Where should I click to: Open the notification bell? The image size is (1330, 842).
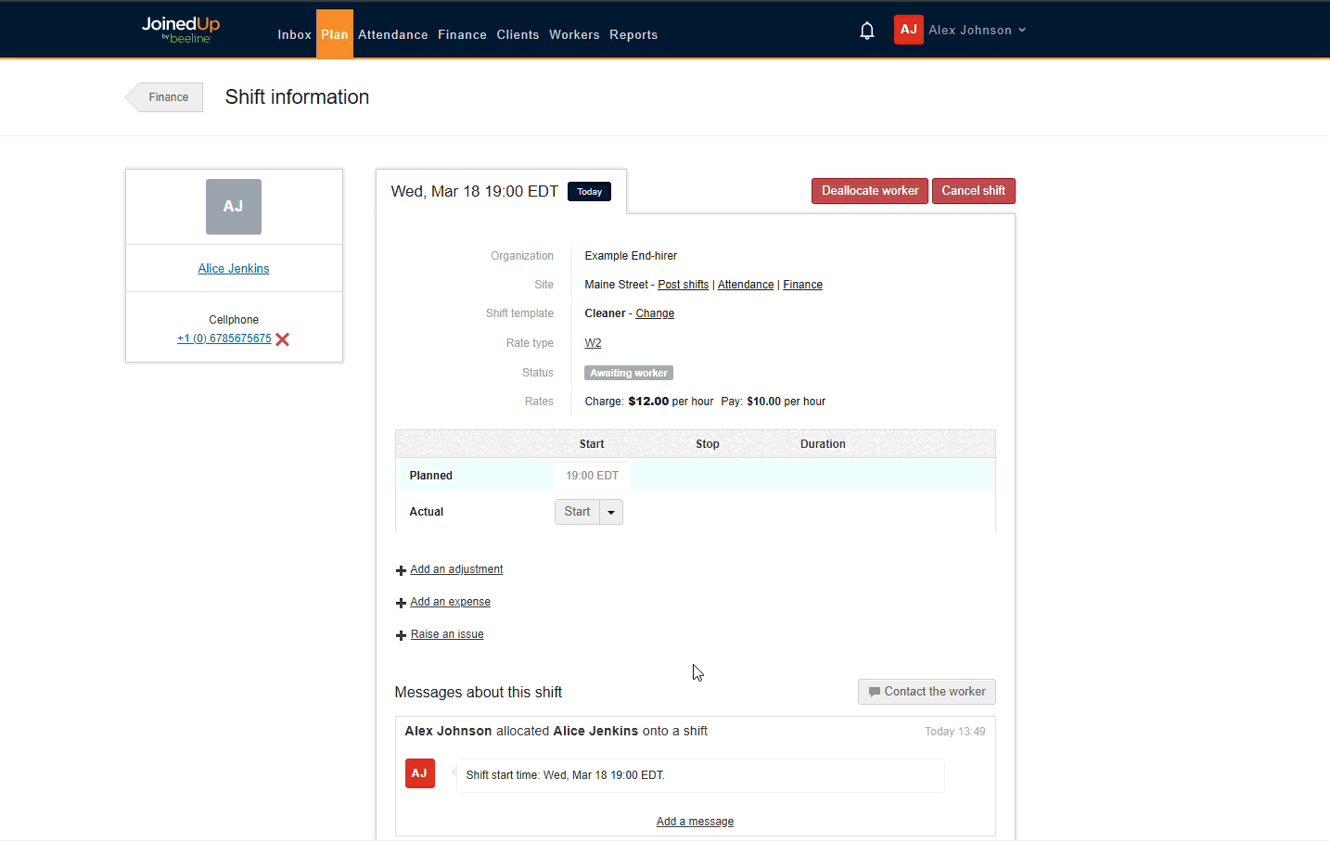[x=866, y=30]
